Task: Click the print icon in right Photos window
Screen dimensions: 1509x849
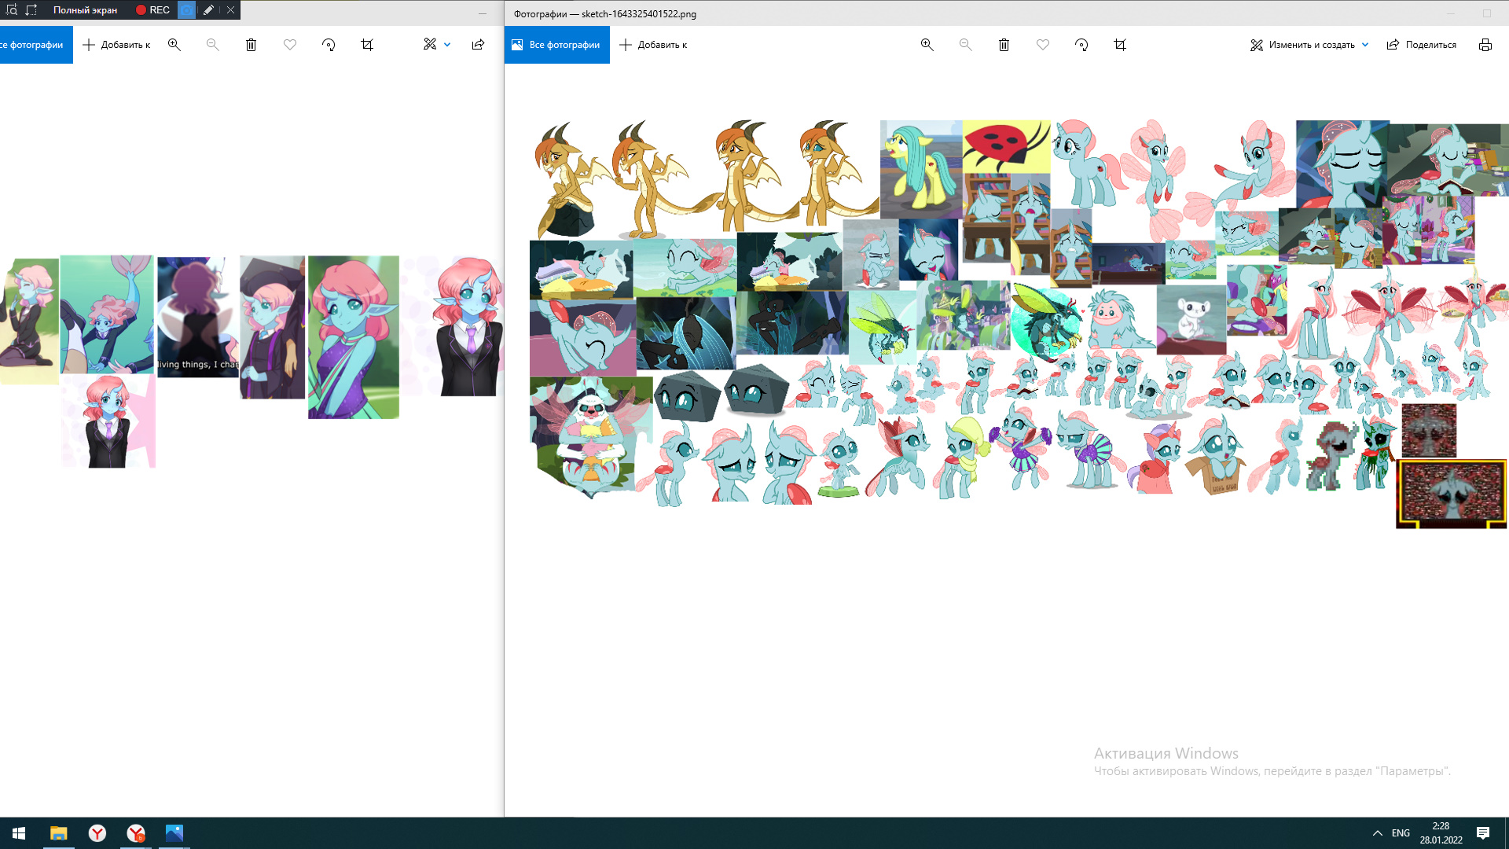Action: [1485, 45]
